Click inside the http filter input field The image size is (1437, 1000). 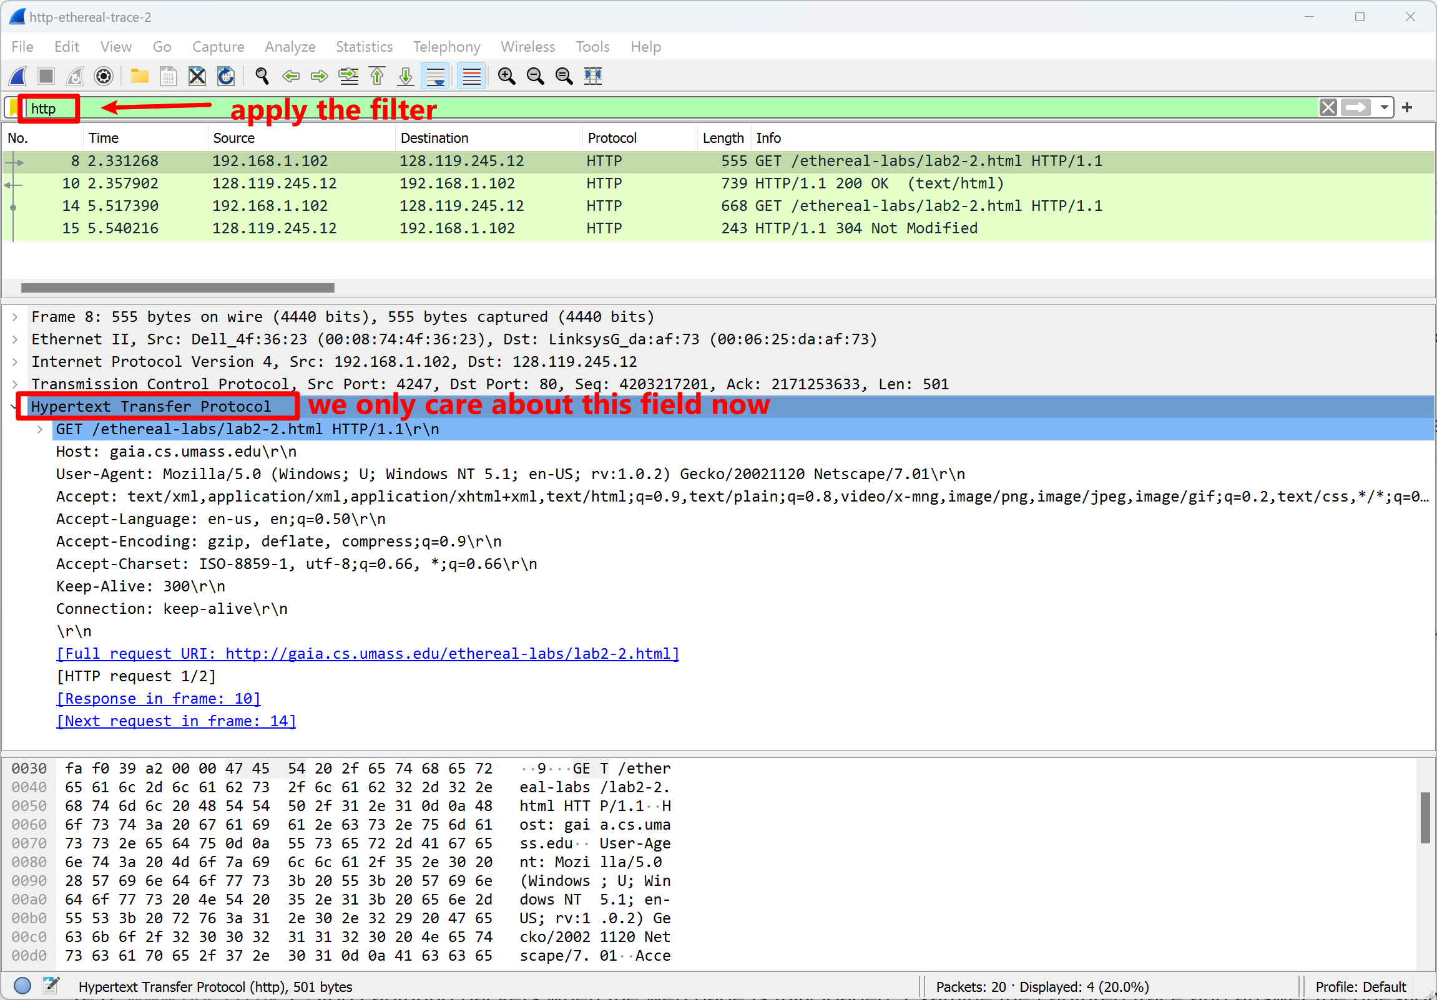(x=46, y=107)
